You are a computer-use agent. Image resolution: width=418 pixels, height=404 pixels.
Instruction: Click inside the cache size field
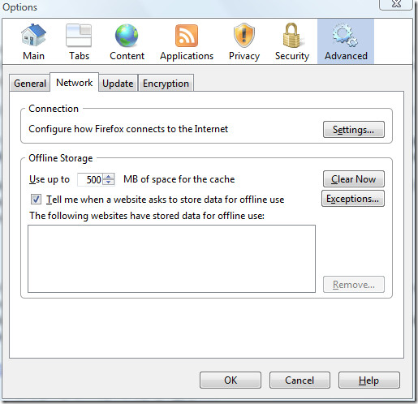tap(91, 179)
